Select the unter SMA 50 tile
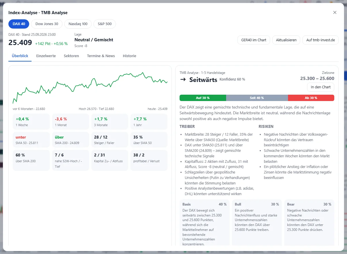Viewport: 347px width, 254px height. point(31,140)
